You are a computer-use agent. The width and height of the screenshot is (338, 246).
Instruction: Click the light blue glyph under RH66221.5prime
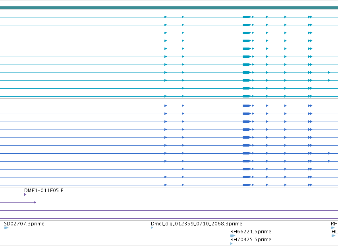pyautogui.click(x=233, y=236)
